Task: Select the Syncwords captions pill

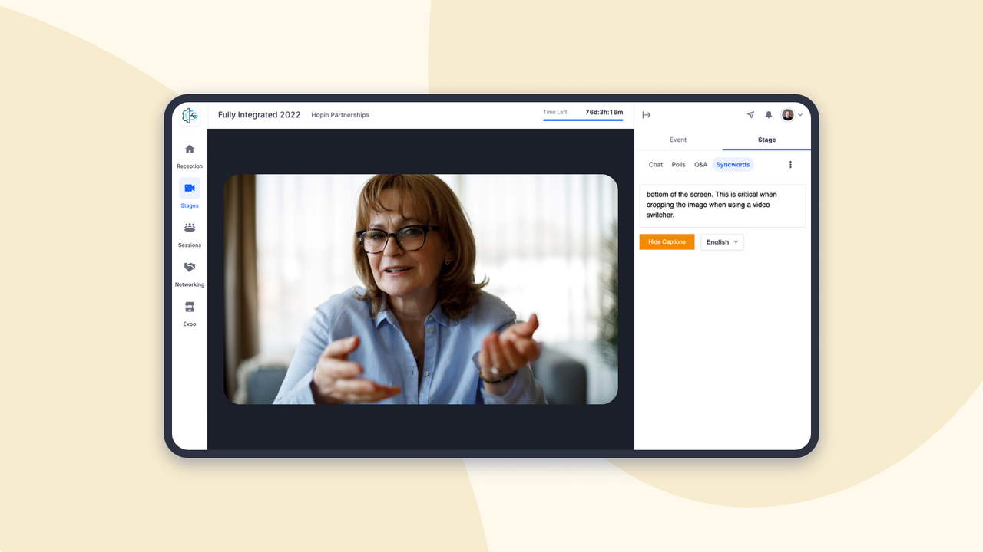Action: (x=733, y=164)
